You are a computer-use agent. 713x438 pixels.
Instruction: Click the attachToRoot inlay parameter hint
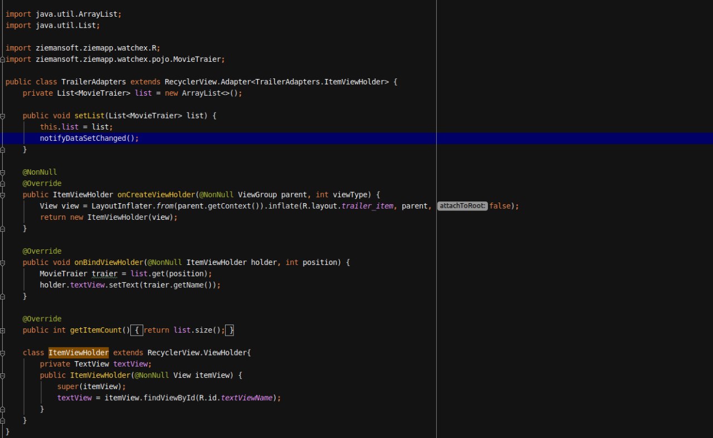pos(462,206)
